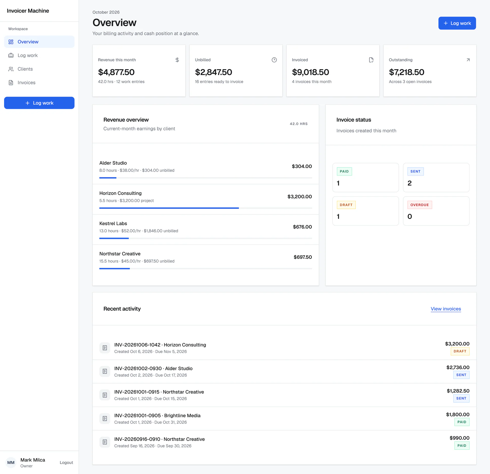Viewport: 490px width, 474px height.
Task: Go to Log work sidebar item
Action: pyautogui.click(x=39, y=55)
